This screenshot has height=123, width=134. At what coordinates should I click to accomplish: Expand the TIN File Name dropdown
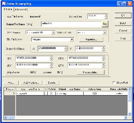click(72, 39)
